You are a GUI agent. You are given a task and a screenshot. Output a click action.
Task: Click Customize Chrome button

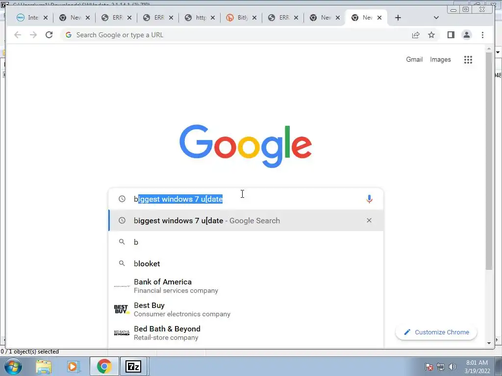[436, 332]
